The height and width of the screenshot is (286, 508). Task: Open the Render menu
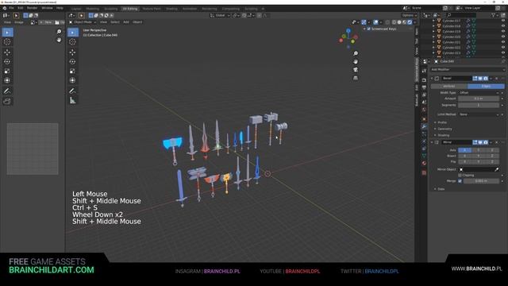tap(32, 8)
